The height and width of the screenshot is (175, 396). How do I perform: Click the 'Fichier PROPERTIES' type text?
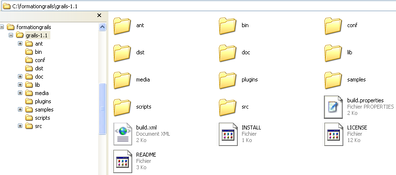(370, 107)
